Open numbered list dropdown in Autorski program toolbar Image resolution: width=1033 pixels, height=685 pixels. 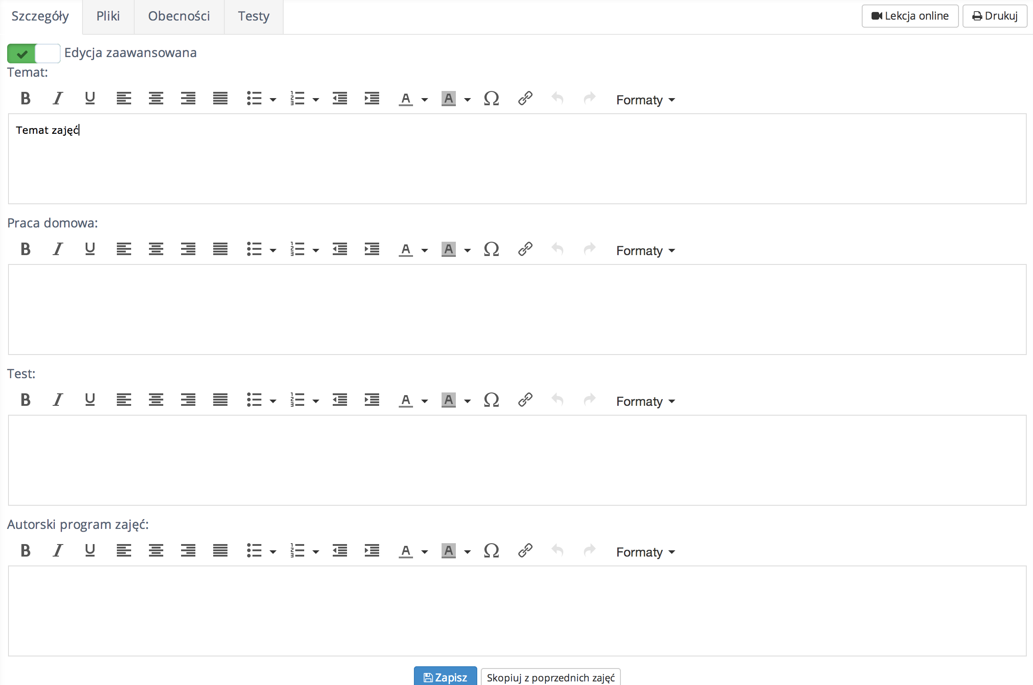[x=316, y=552]
